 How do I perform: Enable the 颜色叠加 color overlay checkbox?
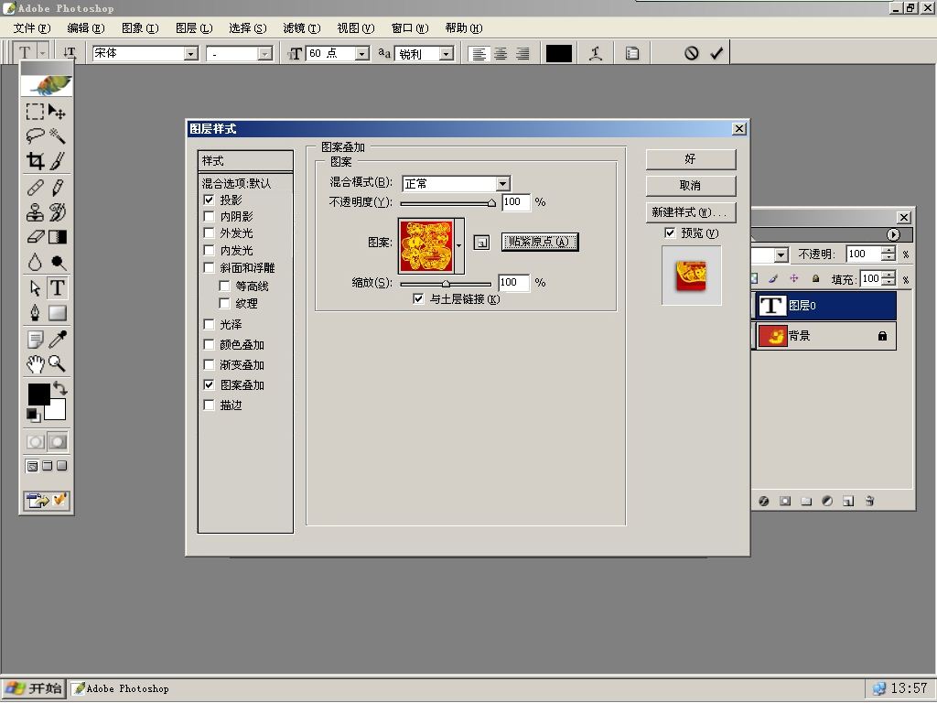tap(209, 345)
